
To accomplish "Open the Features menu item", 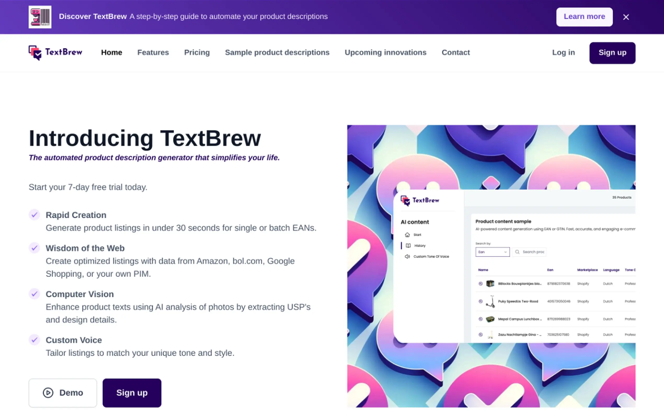I will 153,53.
